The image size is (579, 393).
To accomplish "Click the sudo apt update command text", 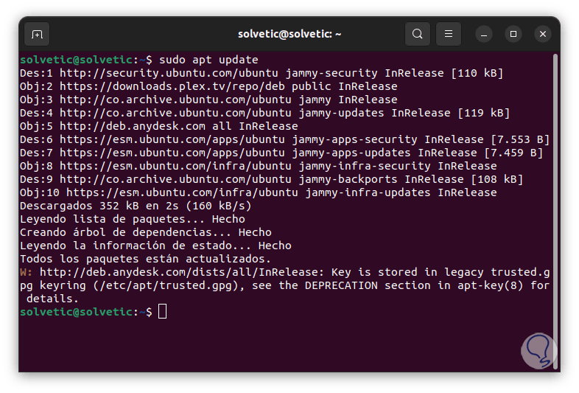I will pyautogui.click(x=208, y=60).
